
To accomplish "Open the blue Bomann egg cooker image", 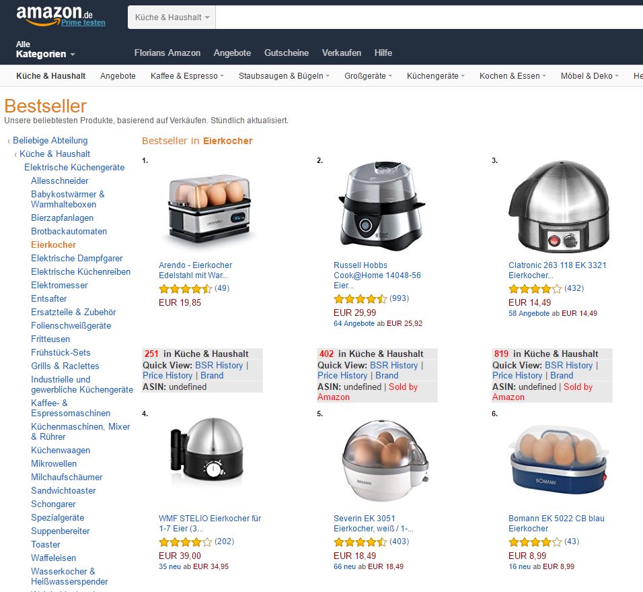I will pos(558,459).
